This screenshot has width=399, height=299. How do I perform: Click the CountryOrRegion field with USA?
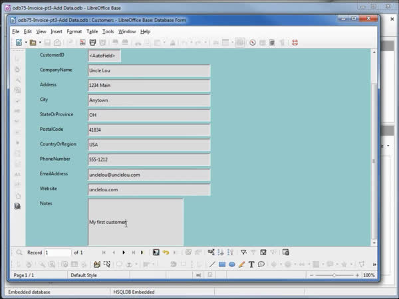click(x=149, y=145)
